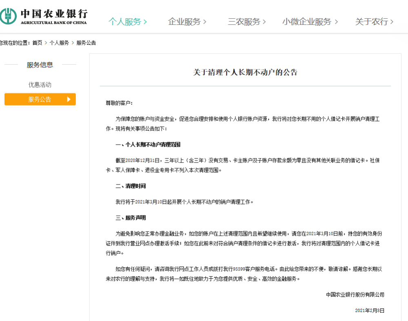
Task: Select the orange 服务公告 sidebar button
Action: 40,99
